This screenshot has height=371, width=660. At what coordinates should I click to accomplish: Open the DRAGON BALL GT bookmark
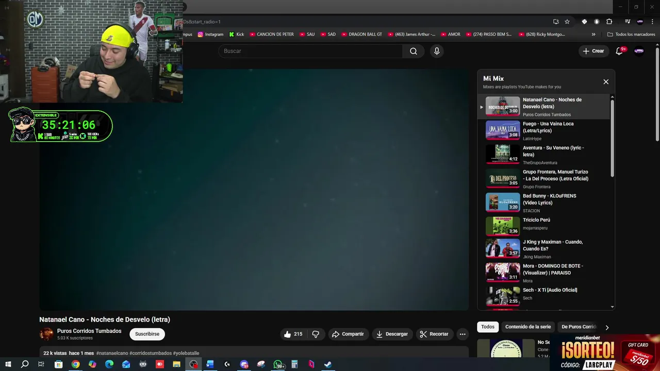pos(361,35)
